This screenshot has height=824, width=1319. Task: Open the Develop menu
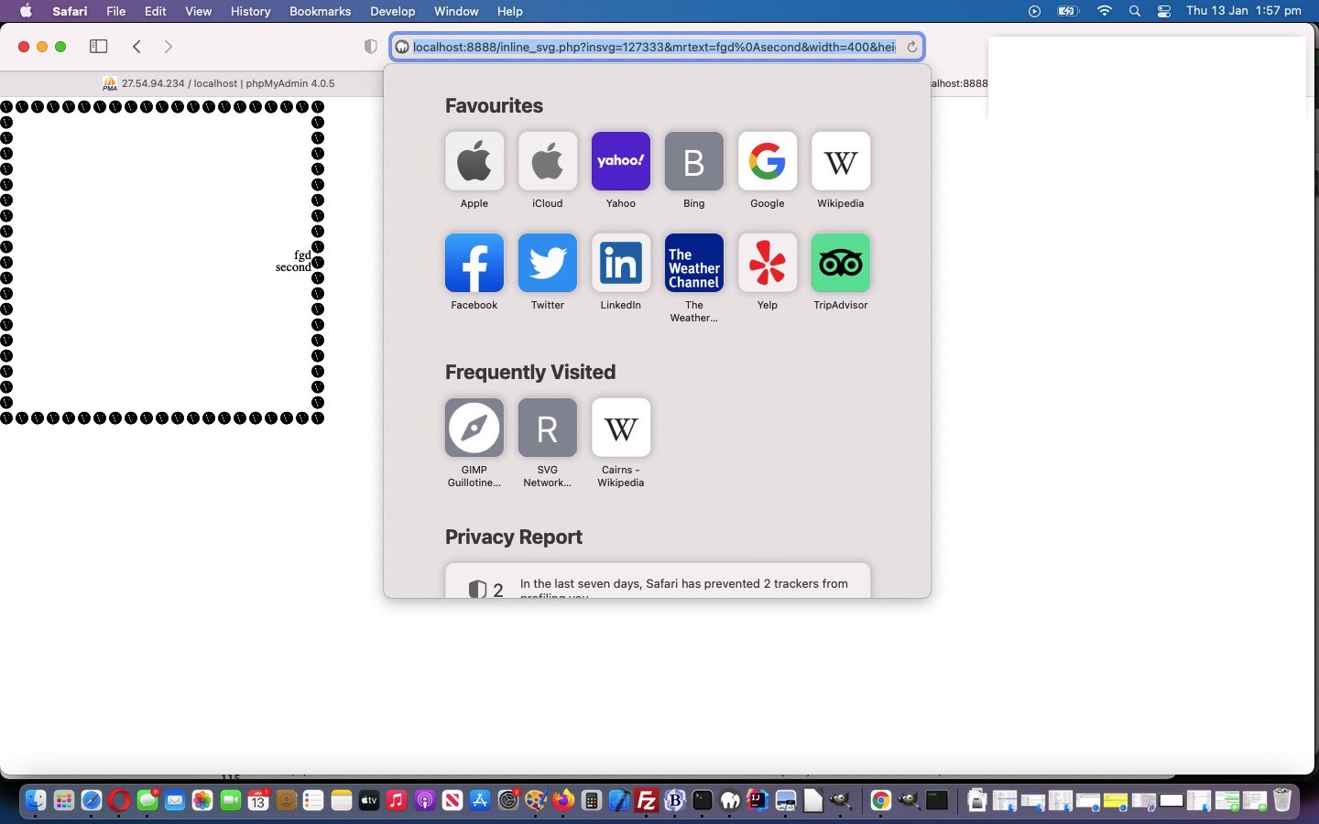(392, 11)
